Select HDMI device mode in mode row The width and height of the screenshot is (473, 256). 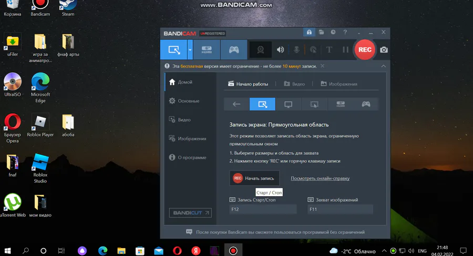[340, 104]
